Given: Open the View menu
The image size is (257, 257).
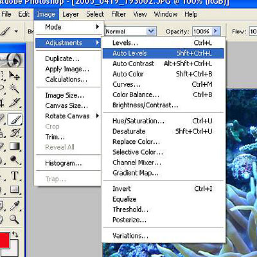Looking at the screenshot, I should coord(140,14).
